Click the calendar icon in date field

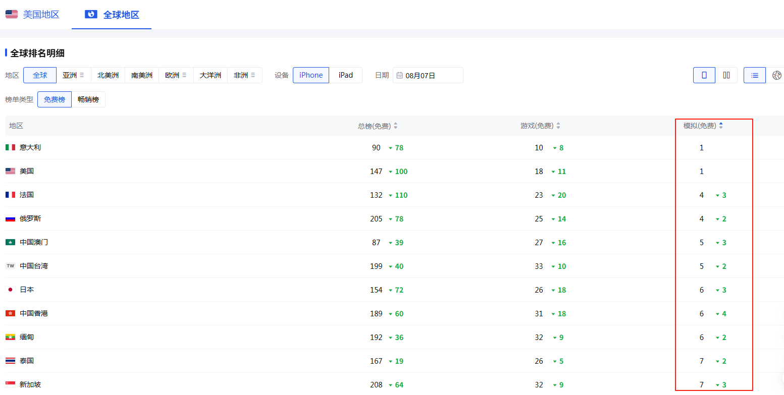(399, 76)
